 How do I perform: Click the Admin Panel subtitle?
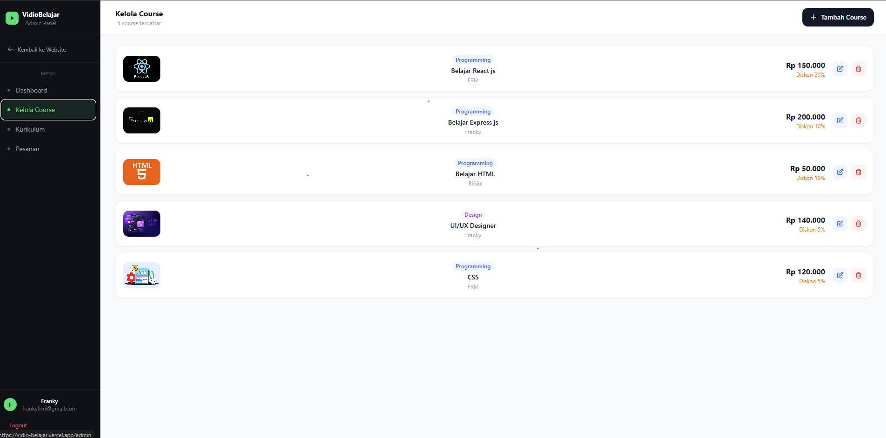41,23
